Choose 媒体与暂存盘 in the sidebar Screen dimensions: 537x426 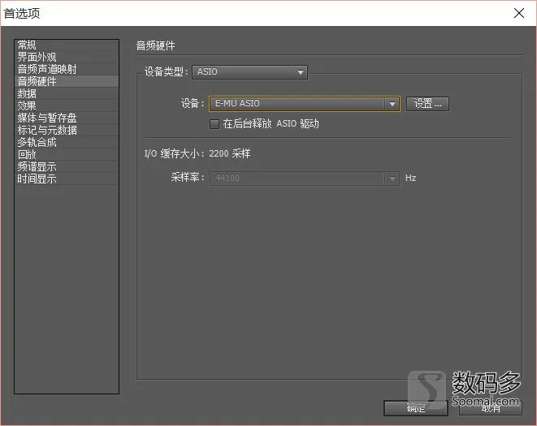click(67, 118)
